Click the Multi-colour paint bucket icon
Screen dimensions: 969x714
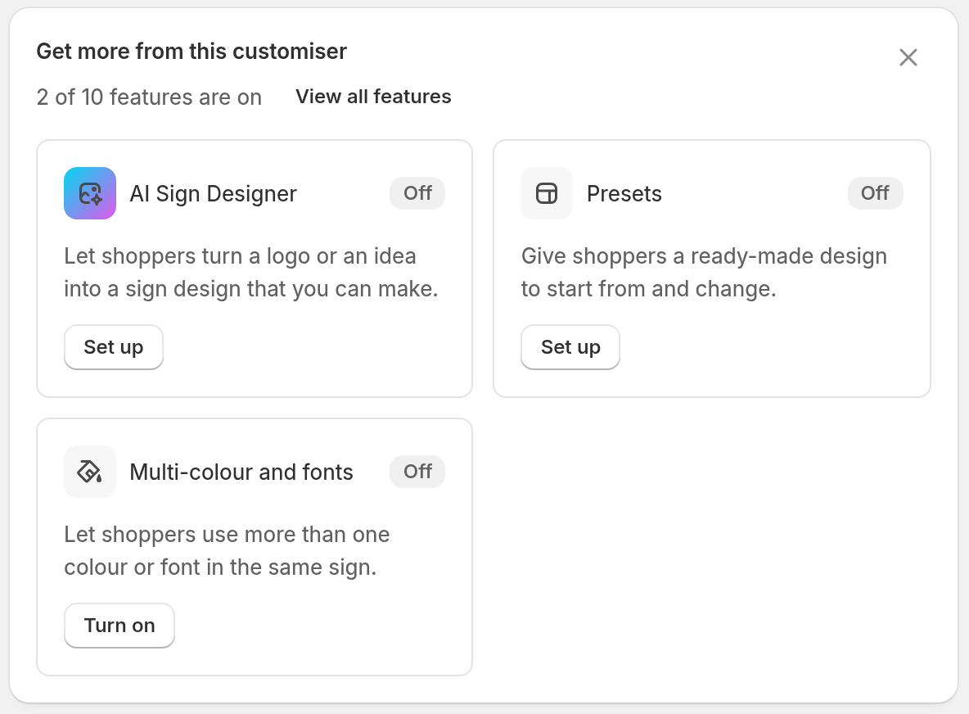click(89, 472)
